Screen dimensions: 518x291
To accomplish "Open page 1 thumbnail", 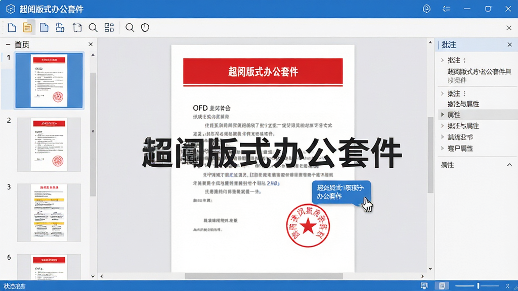I will click(49, 80).
